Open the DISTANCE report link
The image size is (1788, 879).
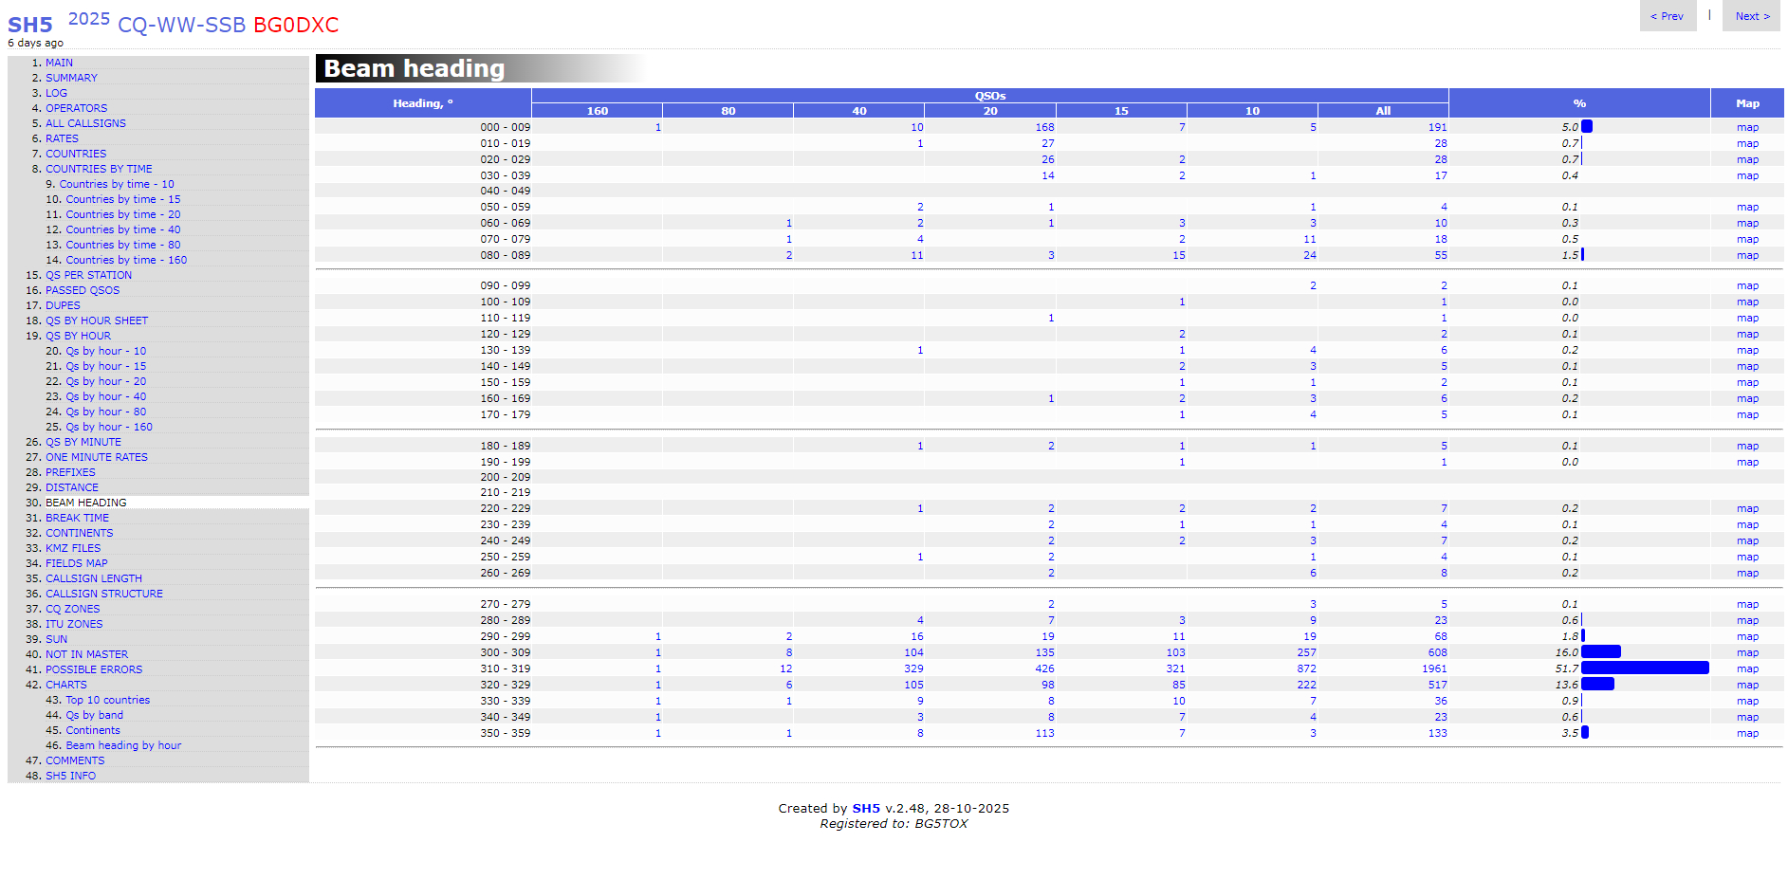(72, 487)
